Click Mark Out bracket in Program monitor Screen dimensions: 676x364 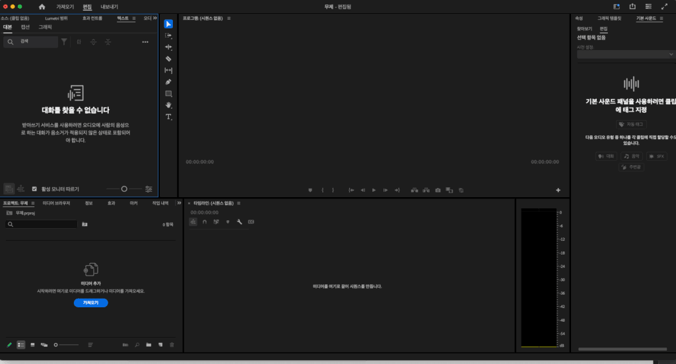[x=333, y=190]
